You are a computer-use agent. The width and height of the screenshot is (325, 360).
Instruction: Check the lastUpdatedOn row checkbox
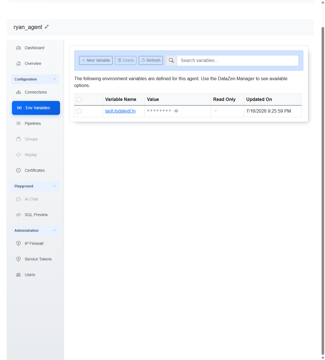79,111
